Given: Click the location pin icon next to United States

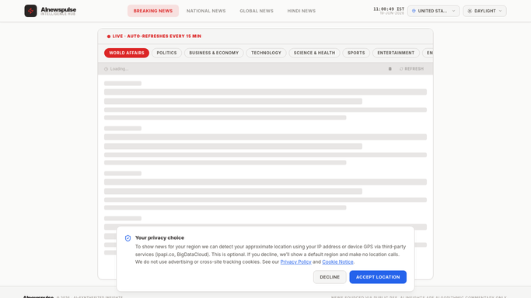Looking at the screenshot, I should coord(414,11).
